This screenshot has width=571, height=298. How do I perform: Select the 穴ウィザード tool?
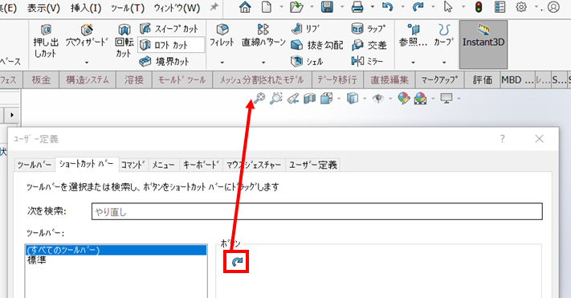[87, 35]
